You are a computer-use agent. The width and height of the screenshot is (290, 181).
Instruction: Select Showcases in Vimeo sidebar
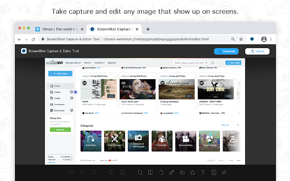point(58,110)
